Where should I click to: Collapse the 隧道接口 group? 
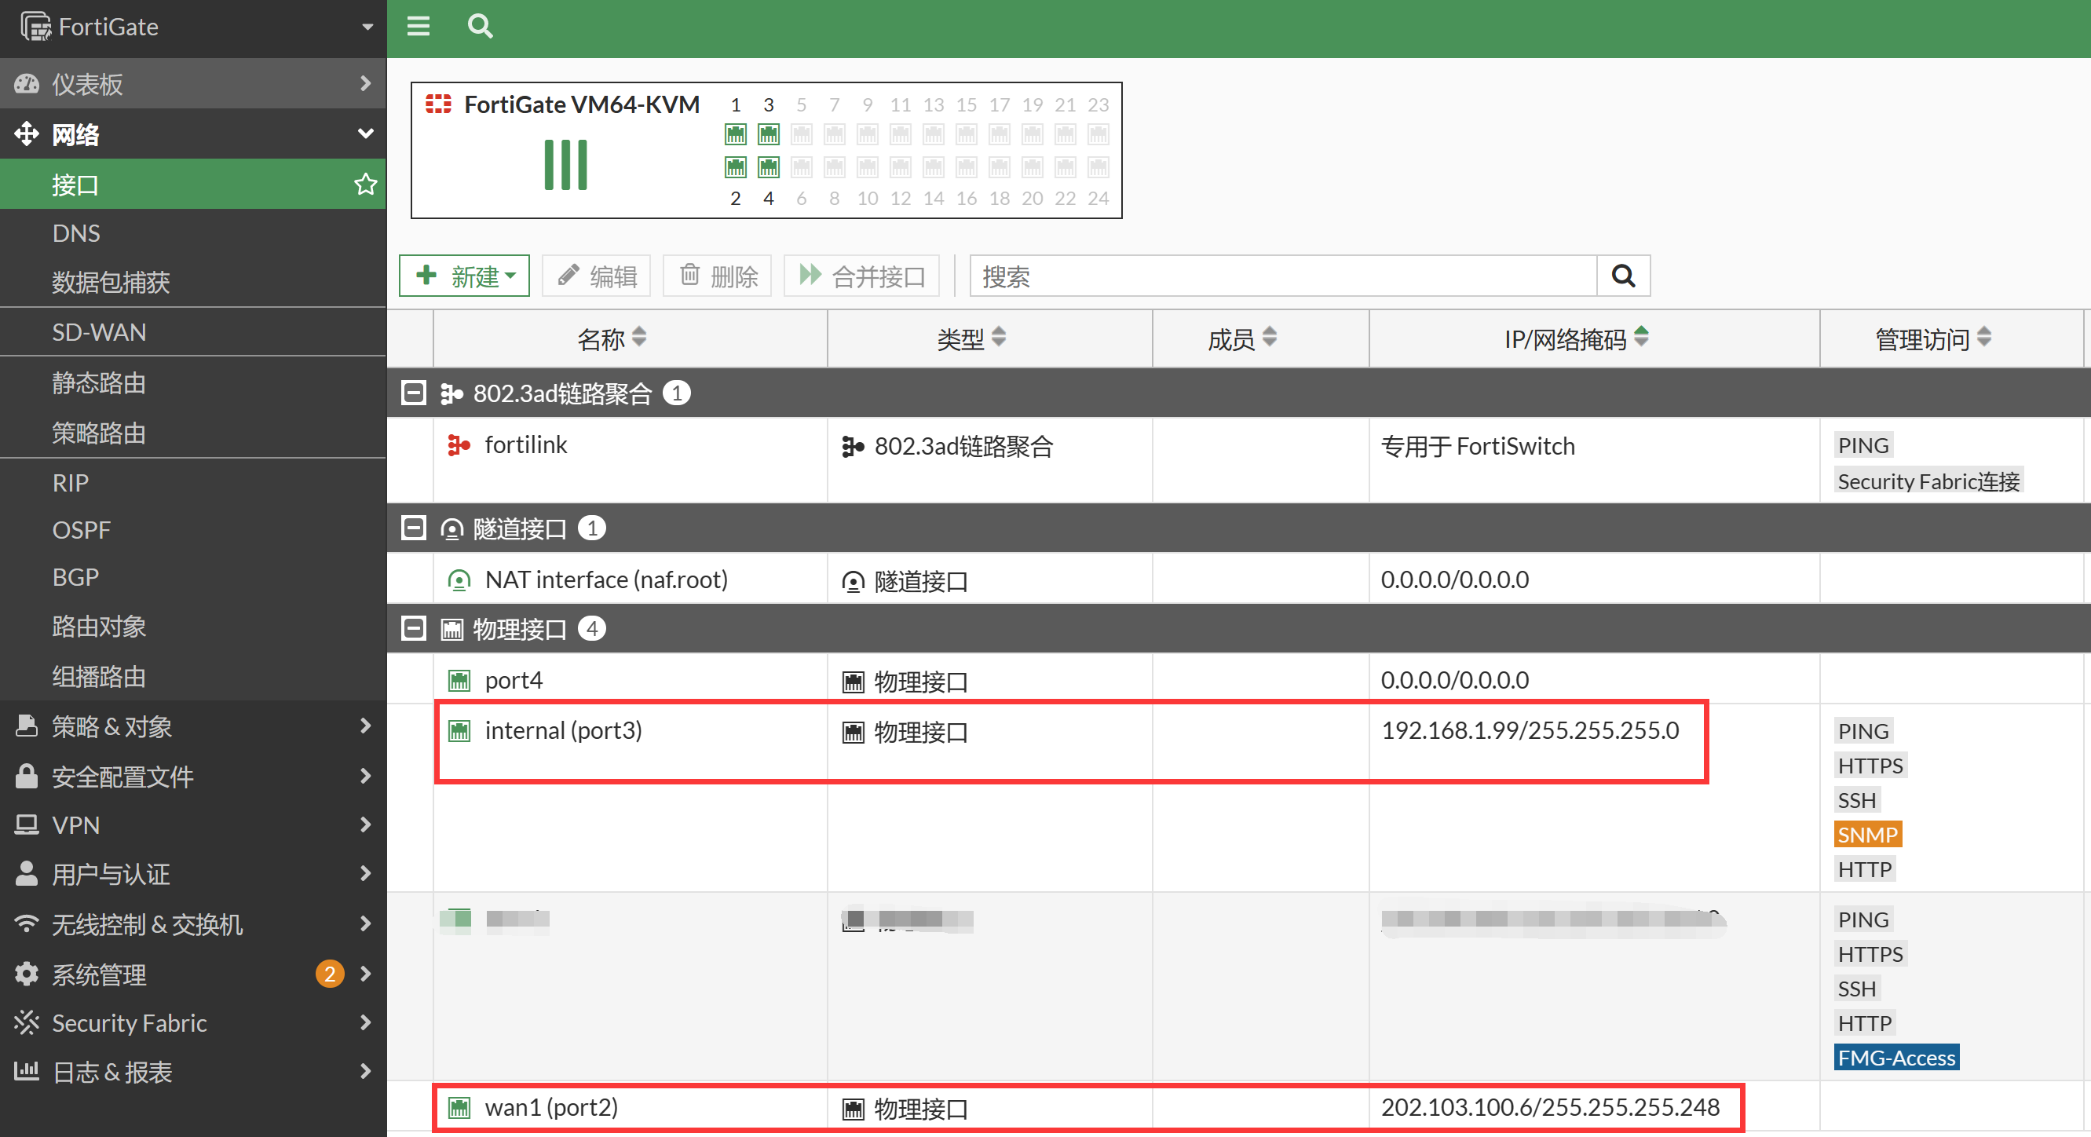coord(414,528)
